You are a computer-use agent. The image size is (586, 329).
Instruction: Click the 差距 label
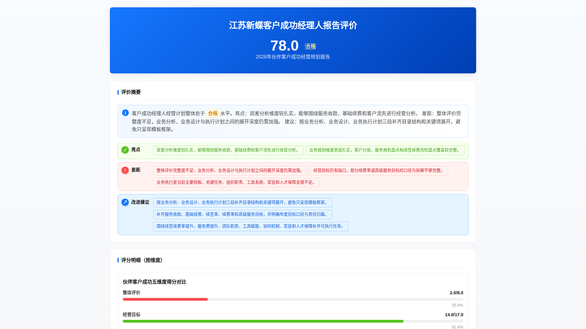point(136,170)
